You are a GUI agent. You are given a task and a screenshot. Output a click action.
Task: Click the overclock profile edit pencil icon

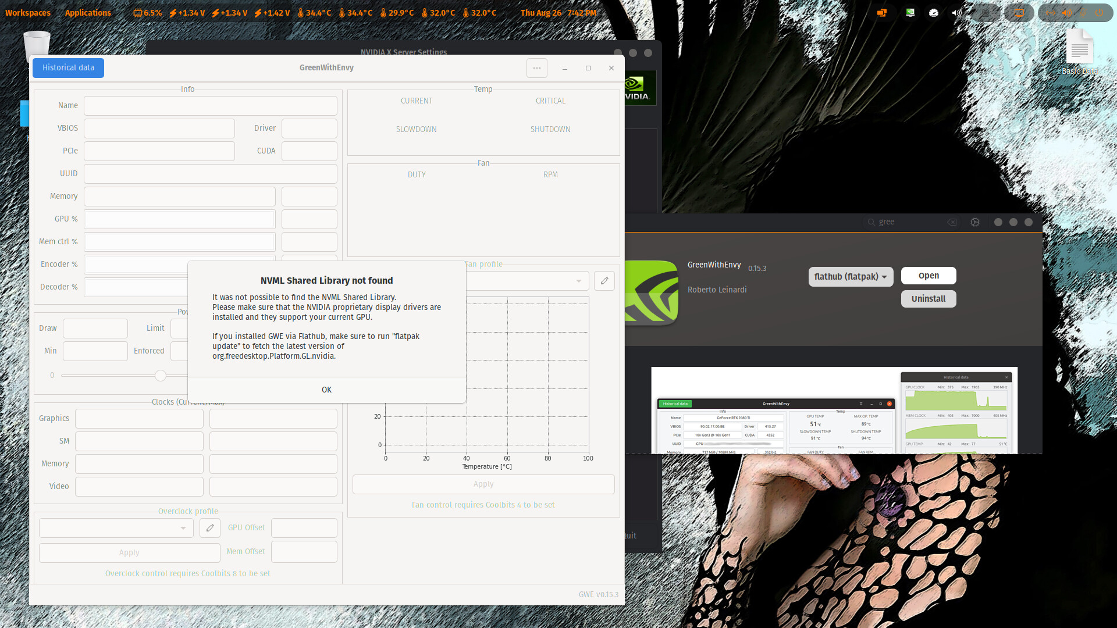209,528
